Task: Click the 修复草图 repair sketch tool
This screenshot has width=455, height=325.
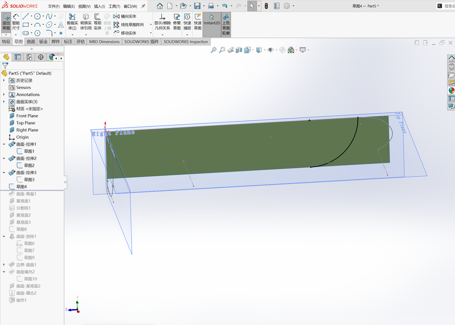Action: tap(177, 22)
